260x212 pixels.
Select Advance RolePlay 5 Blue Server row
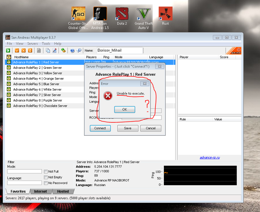coord(36,84)
